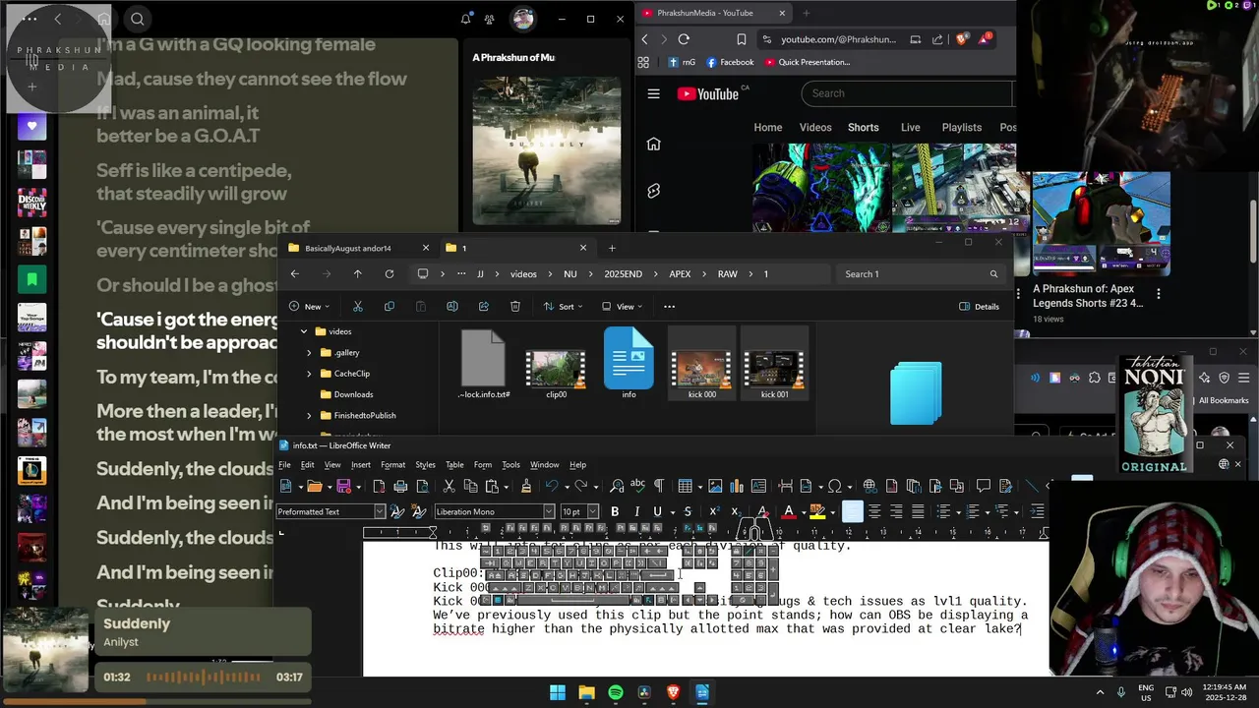This screenshot has height=708, width=1259.
Task: Collapse the videos folder tree node
Action: (x=304, y=331)
